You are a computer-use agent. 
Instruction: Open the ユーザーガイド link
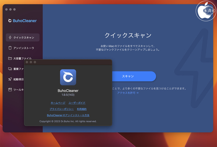tap(77, 103)
